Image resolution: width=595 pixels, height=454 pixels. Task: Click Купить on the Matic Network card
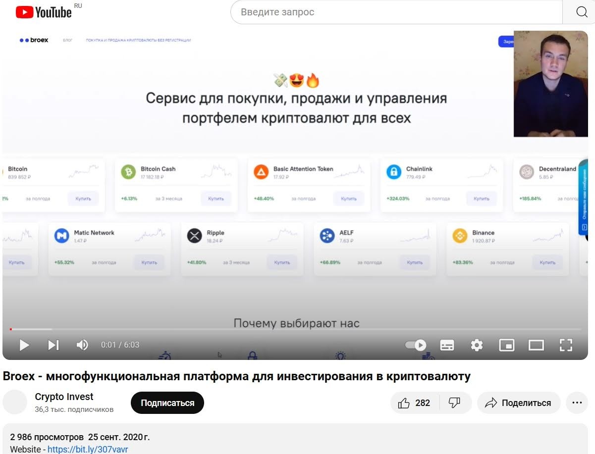(150, 262)
